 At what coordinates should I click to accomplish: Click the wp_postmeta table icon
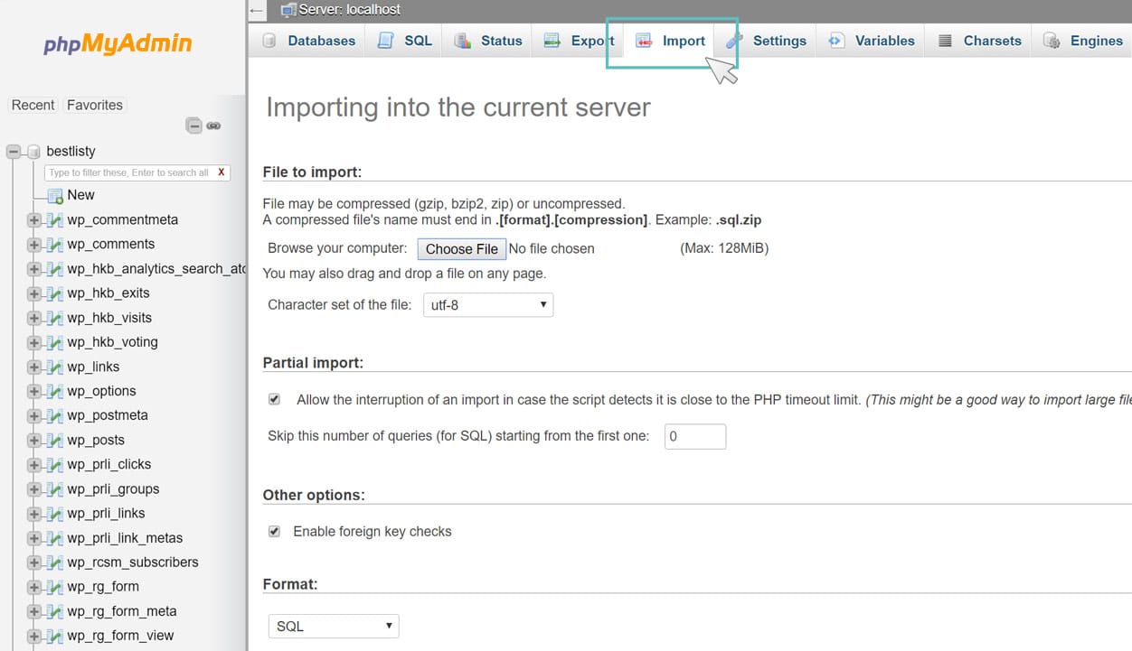pyautogui.click(x=54, y=416)
